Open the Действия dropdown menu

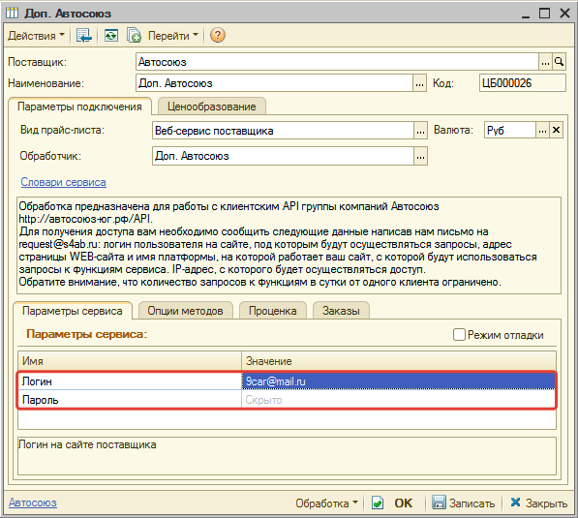pyautogui.click(x=36, y=36)
